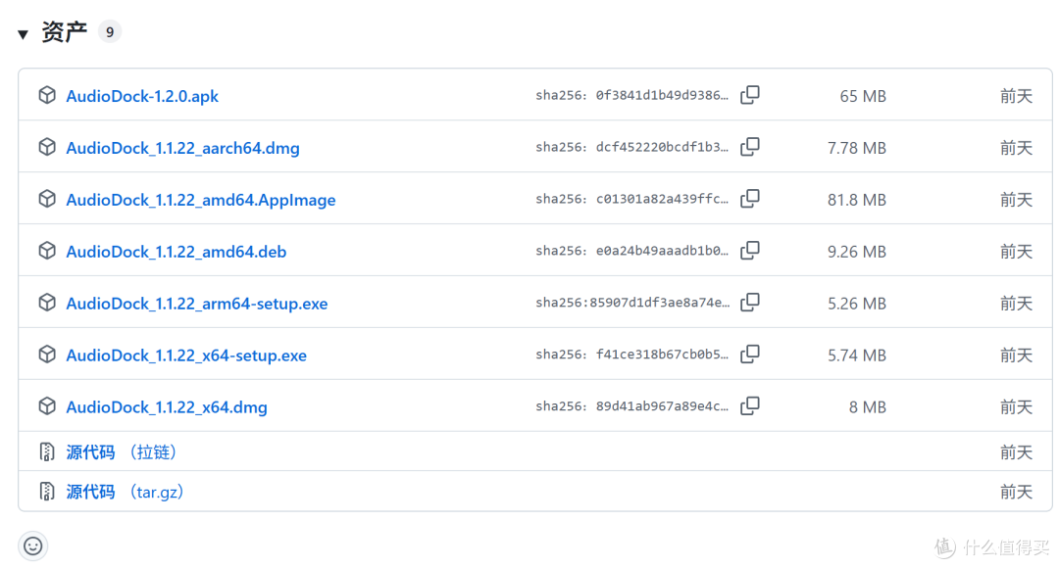The image size is (1059, 569).
Task: Copy sha256 of aarch64.dmg file
Action: tap(750, 147)
